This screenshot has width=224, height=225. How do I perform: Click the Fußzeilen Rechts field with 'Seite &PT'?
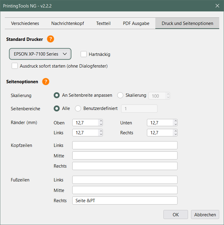pos(125,201)
